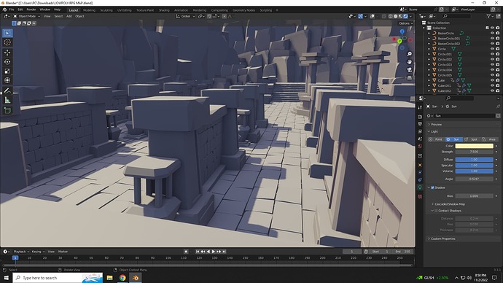Toggle the Shadow checkbox
The height and width of the screenshot is (283, 503).
point(432,187)
